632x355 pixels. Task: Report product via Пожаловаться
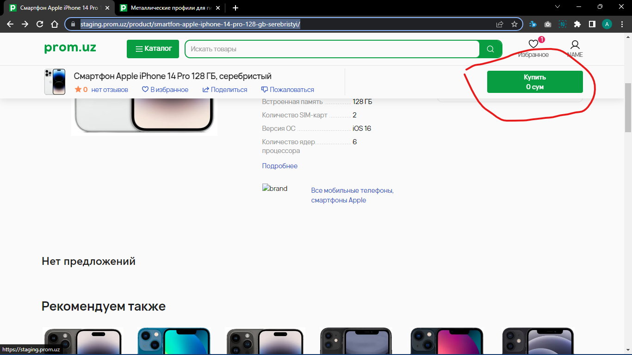[288, 90]
